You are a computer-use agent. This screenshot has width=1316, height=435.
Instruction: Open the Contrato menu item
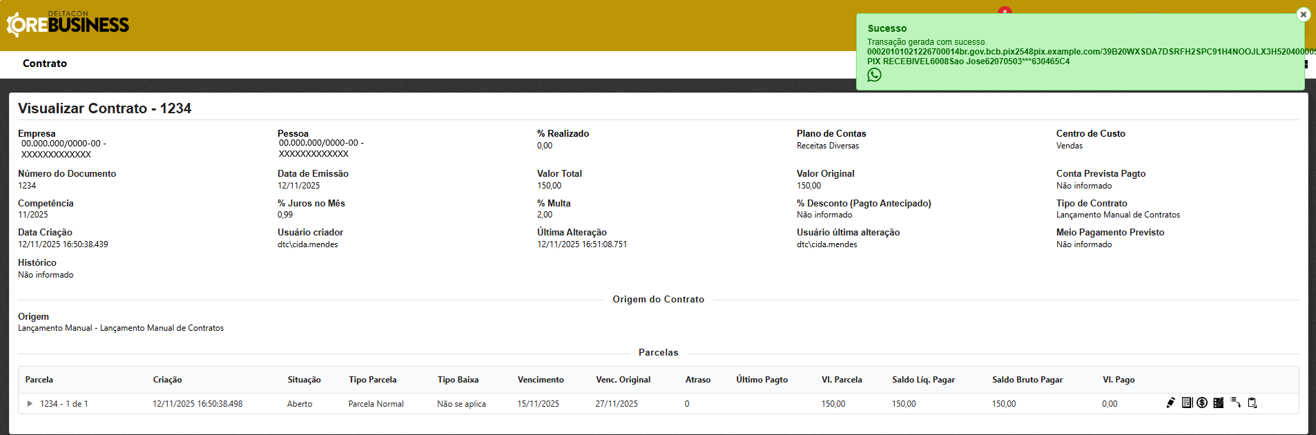pos(45,64)
